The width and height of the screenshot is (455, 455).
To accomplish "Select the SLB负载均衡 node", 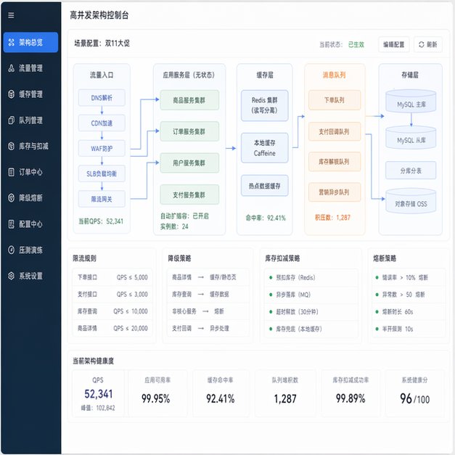I will [x=102, y=174].
